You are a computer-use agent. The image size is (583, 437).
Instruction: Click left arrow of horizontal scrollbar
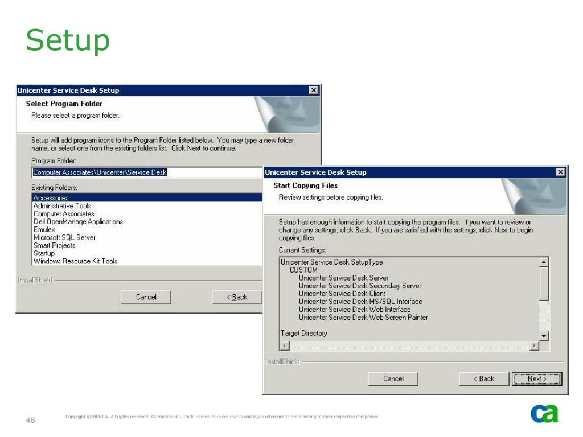[x=285, y=346]
